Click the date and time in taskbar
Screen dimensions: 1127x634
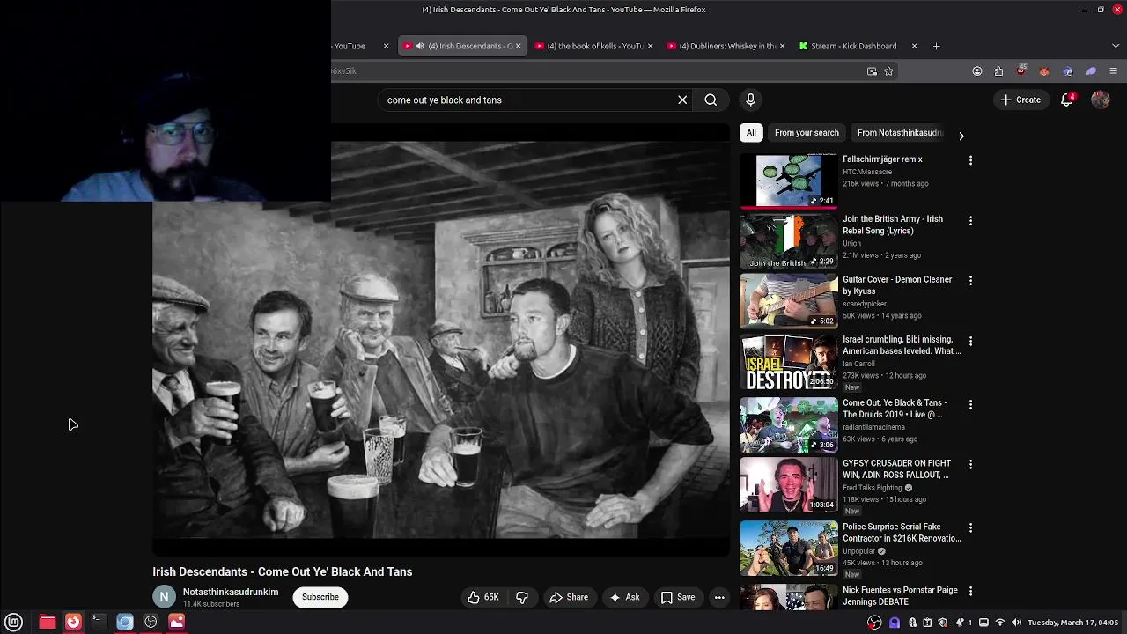pos(1073,623)
